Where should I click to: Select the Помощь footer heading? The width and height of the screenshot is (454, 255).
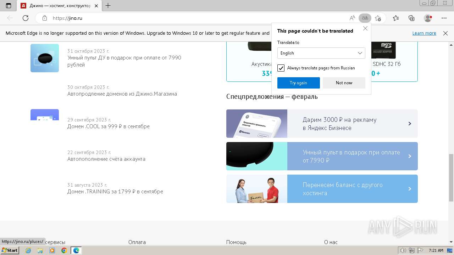(236, 242)
